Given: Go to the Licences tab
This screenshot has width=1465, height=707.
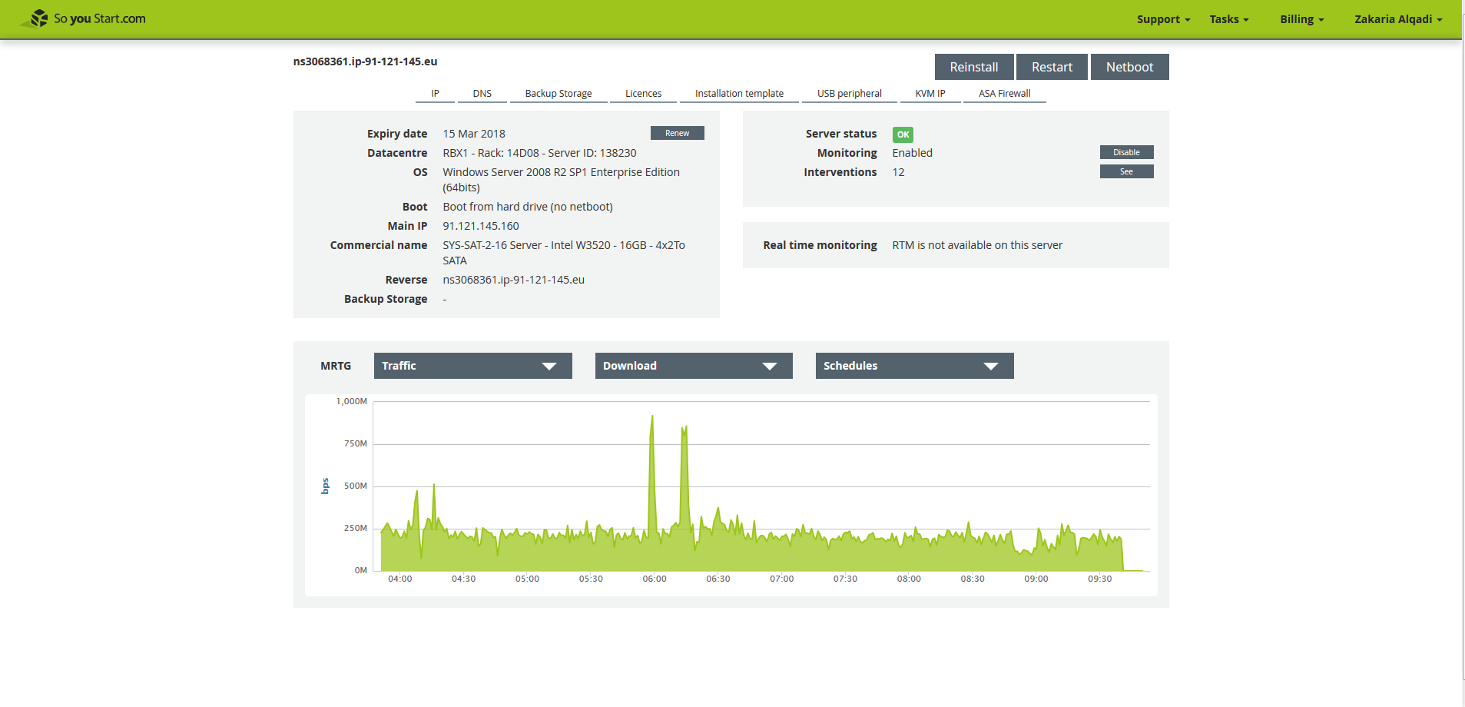Looking at the screenshot, I should point(643,94).
